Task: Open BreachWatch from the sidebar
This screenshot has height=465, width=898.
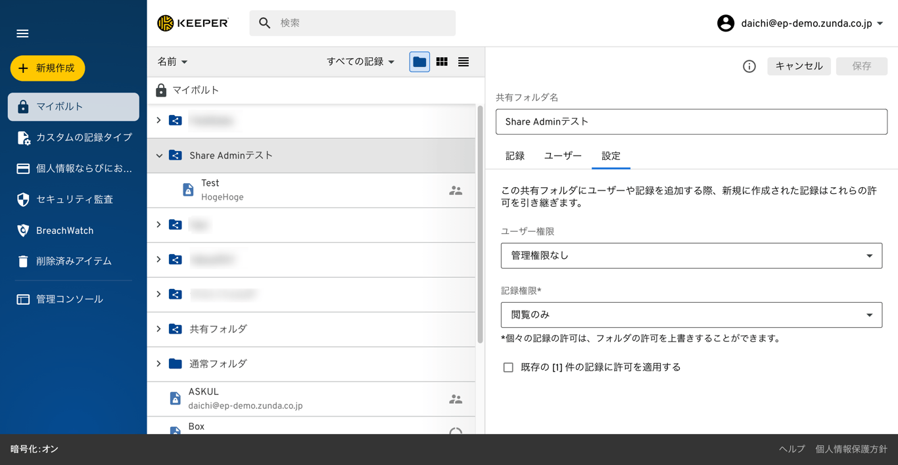Action: [x=64, y=230]
